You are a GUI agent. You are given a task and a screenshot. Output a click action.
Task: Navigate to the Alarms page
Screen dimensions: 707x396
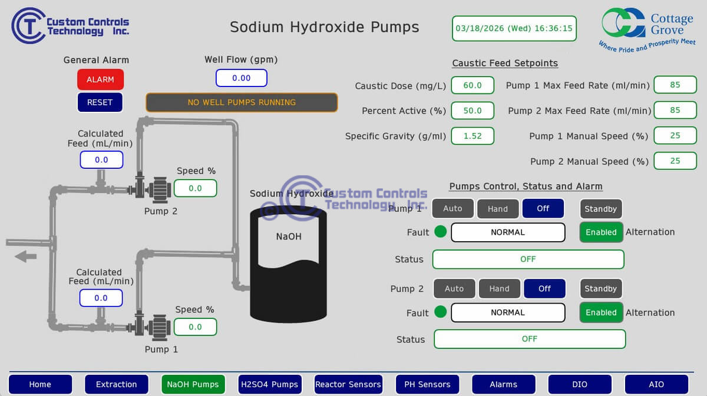[x=503, y=384]
